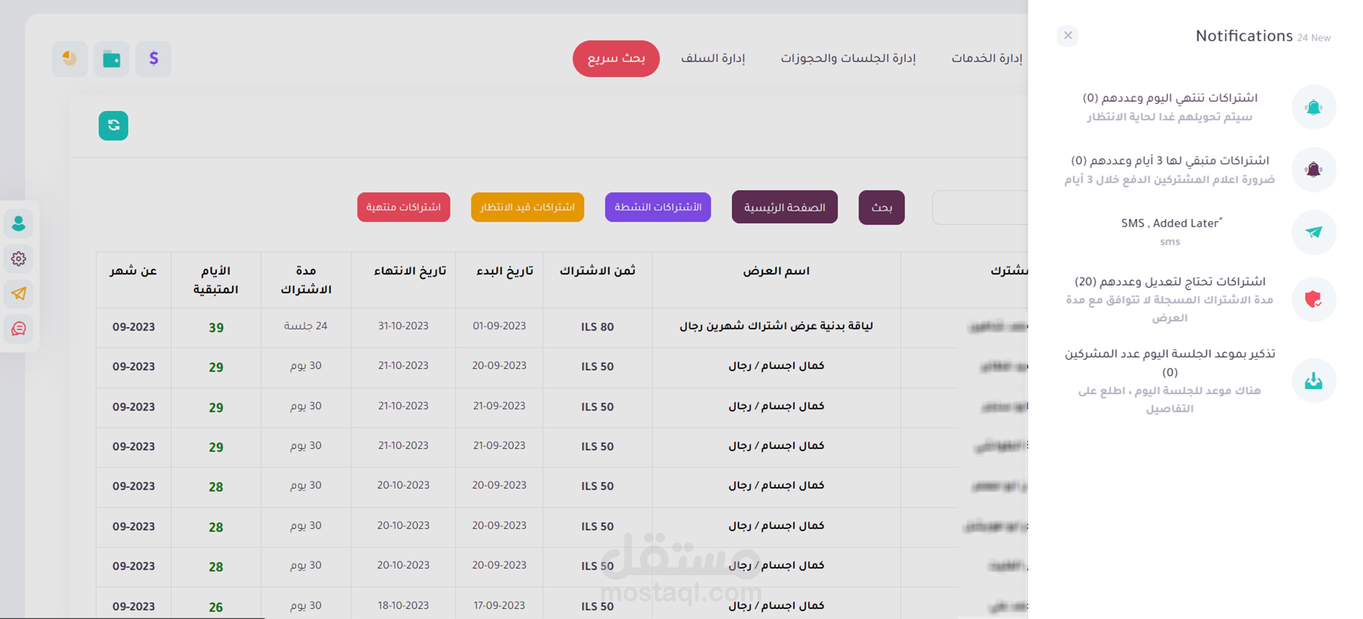Click the اشتراكات قيد الانتظار orange button
The width and height of the screenshot is (1363, 619).
point(527,207)
